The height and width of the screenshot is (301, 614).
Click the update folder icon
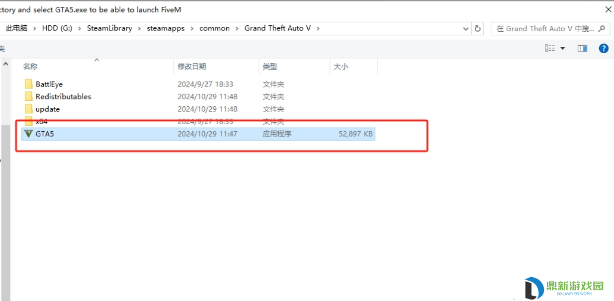[28, 109]
